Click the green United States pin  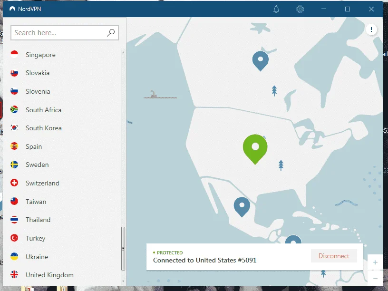pos(255,149)
